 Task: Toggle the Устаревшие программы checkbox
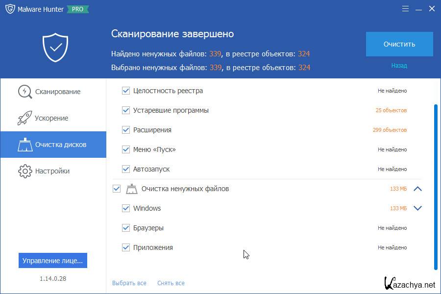[x=126, y=110]
